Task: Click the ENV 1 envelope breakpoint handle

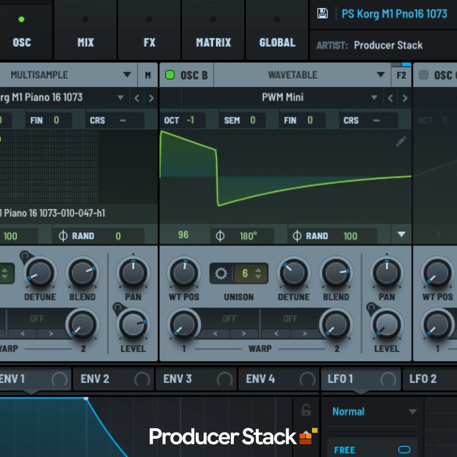Action: [86, 399]
